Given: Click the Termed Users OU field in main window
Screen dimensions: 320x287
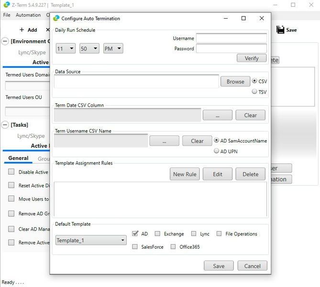Looking at the screenshot, I should pyautogui.click(x=27, y=111).
